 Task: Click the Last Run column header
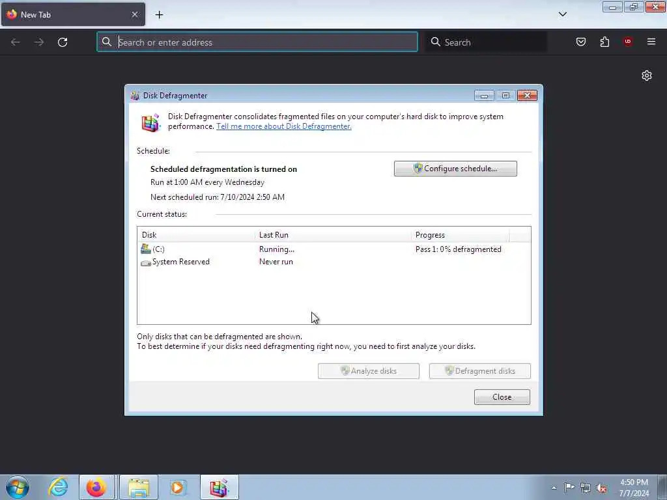(x=333, y=234)
